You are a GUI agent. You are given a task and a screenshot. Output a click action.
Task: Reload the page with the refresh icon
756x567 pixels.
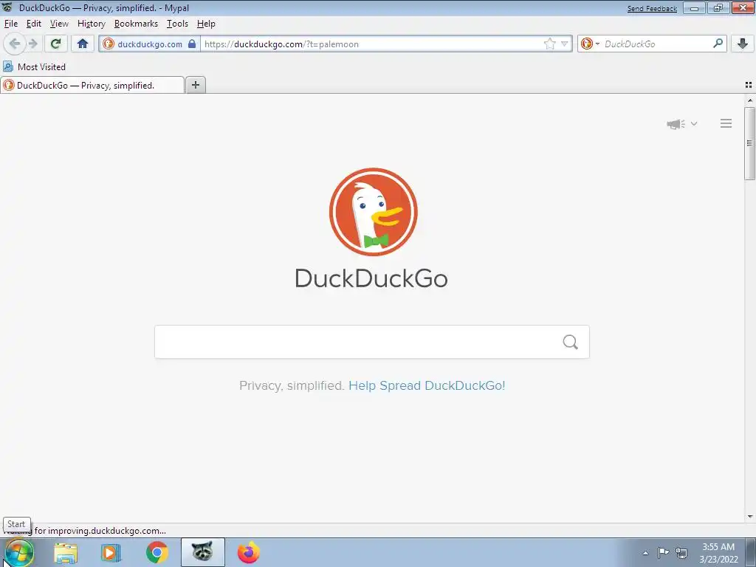coord(55,44)
